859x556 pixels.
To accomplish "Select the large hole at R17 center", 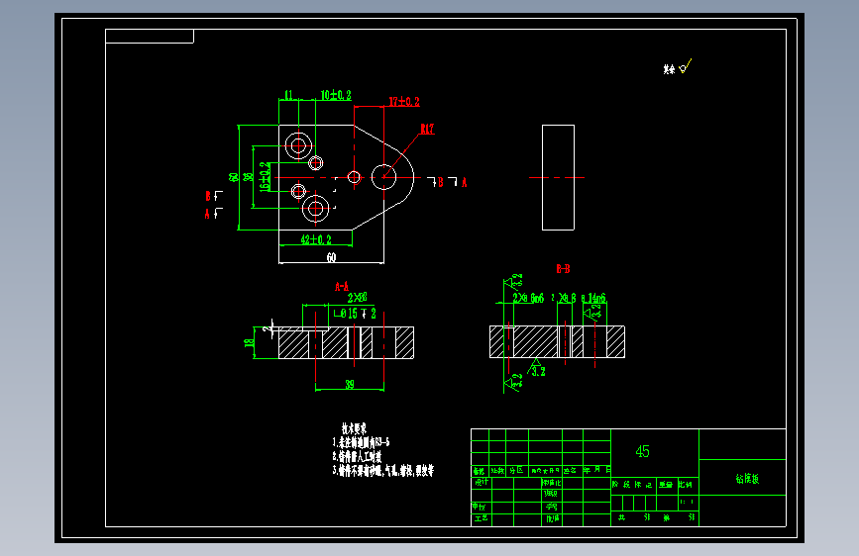I will tap(384, 177).
